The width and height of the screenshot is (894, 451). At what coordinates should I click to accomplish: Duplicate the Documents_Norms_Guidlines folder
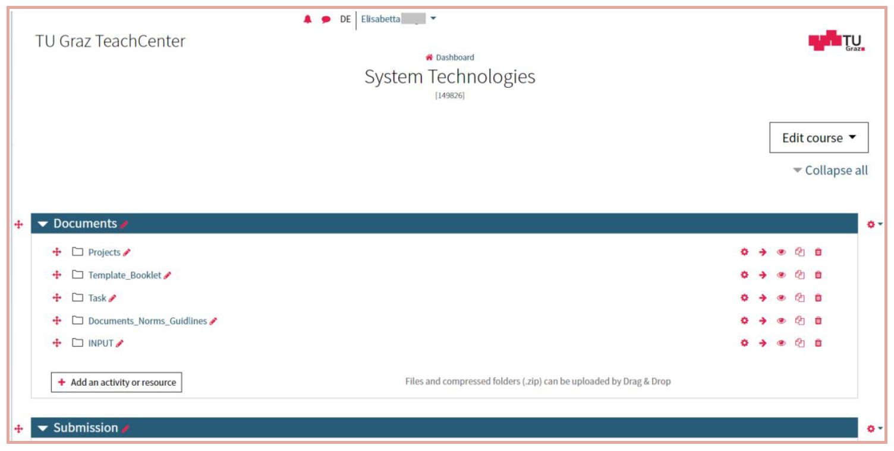coord(800,320)
